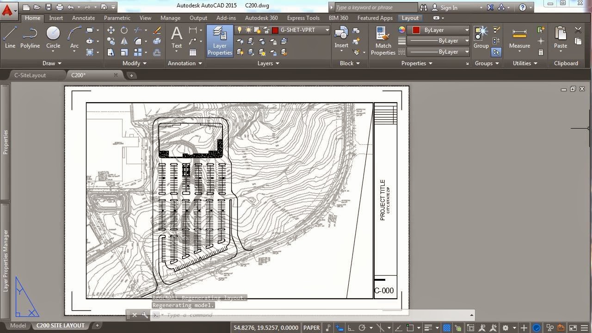Select the Model layout tab
The width and height of the screenshot is (592, 333).
coord(18,326)
